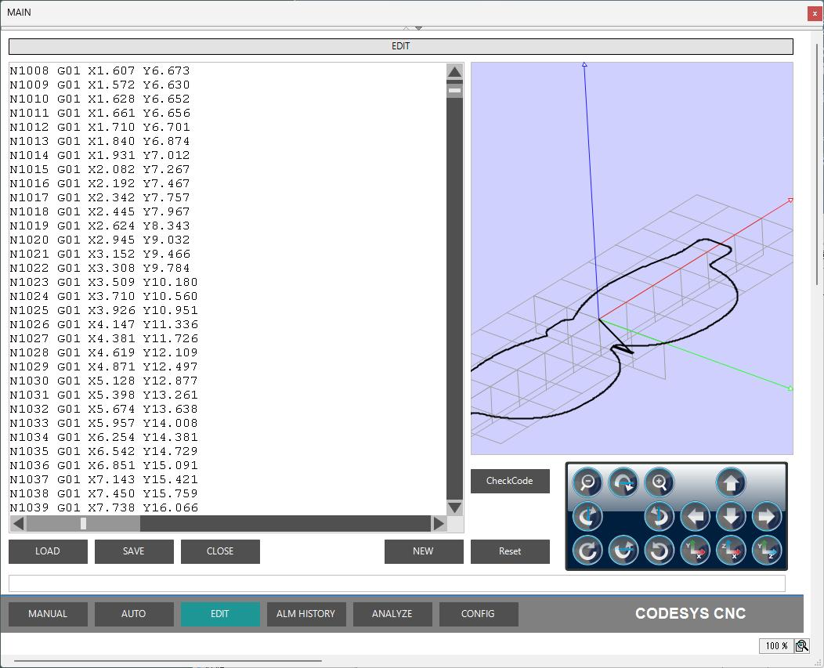824x668 pixels.
Task: Click the scroll-right arrow of code editor
Action: [439, 523]
